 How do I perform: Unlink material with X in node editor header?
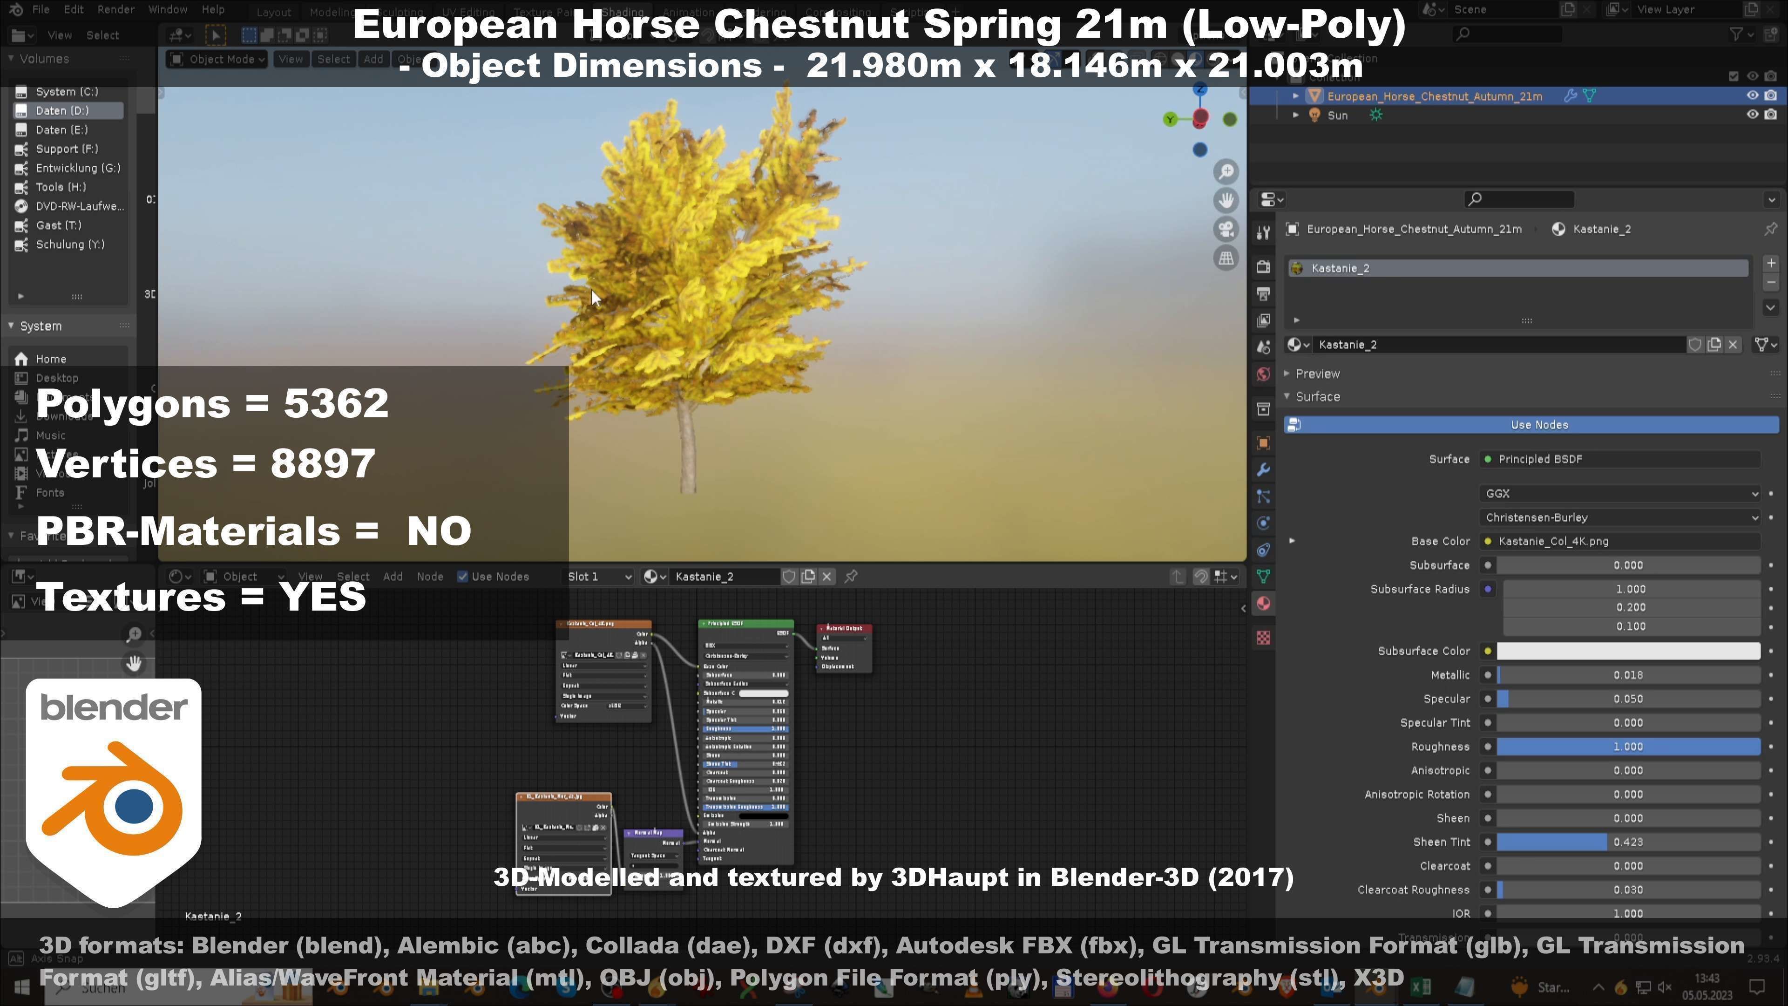coord(826,576)
